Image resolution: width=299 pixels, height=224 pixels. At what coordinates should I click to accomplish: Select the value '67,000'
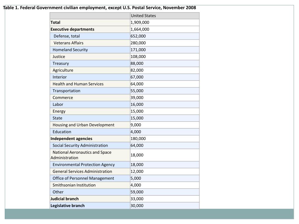tap(137, 77)
